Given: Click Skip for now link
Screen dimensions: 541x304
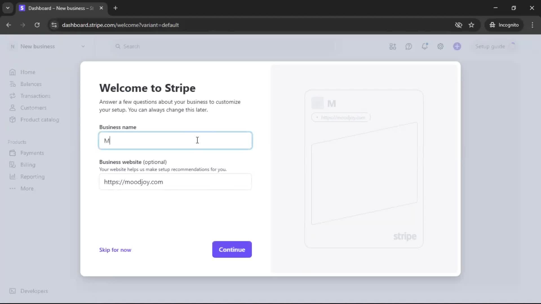Looking at the screenshot, I should pos(115,250).
